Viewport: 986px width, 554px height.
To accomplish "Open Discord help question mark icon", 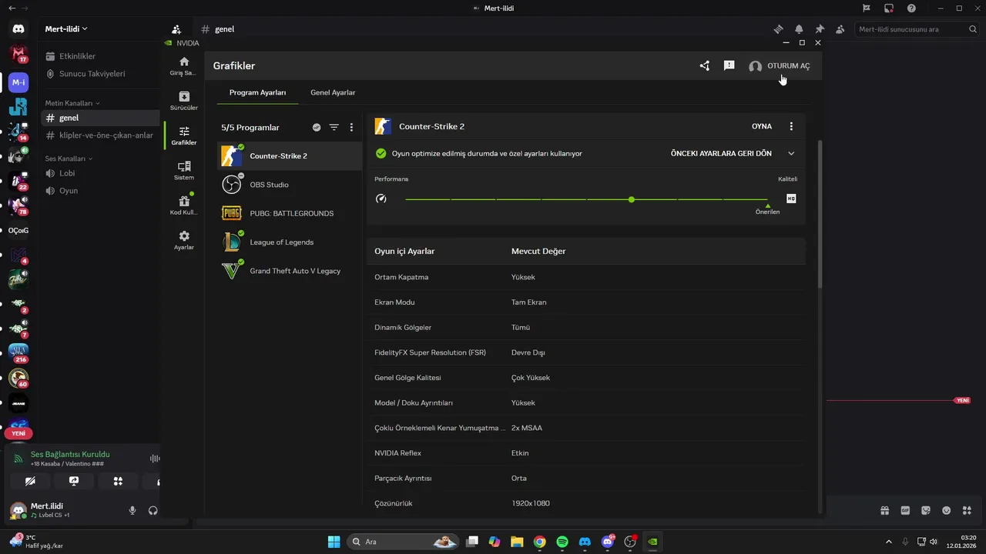I will pyautogui.click(x=911, y=8).
